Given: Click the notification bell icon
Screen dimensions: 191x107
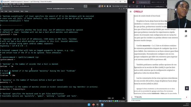Looking at the screenshot, I should pos(110,6).
